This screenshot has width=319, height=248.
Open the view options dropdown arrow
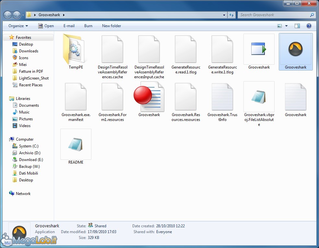coord(286,26)
